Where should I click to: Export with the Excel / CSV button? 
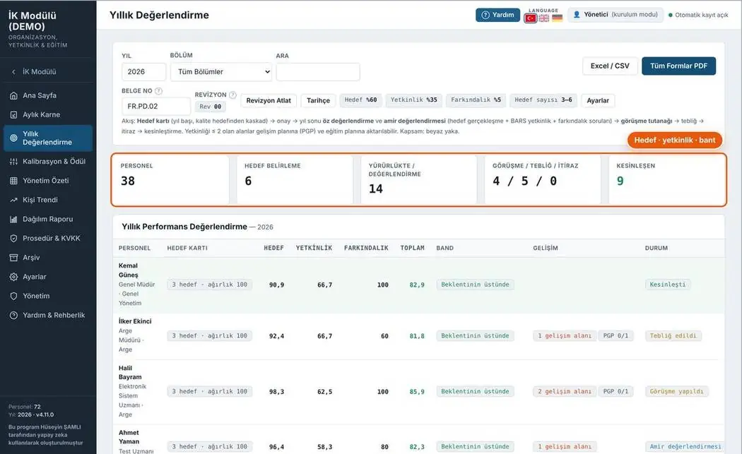(x=610, y=66)
